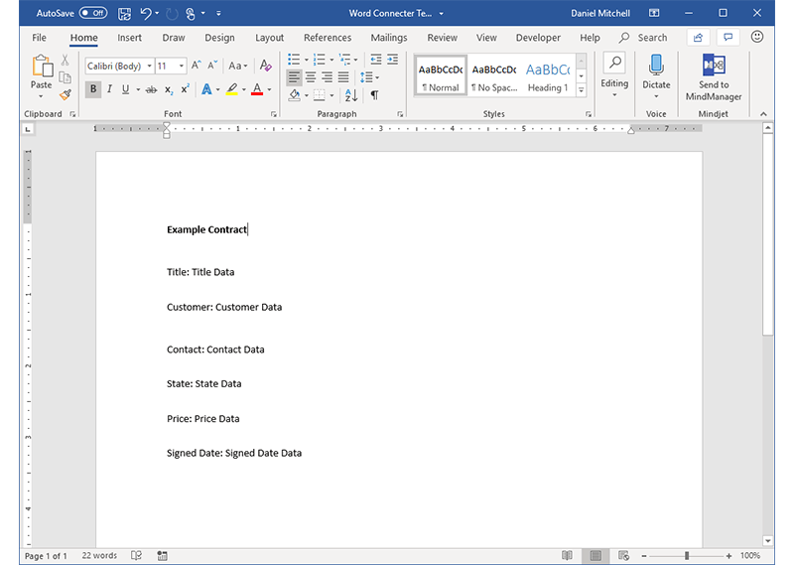Open the Change Case Aa dropdown
Screen dimensions: 794x565
coord(237,66)
